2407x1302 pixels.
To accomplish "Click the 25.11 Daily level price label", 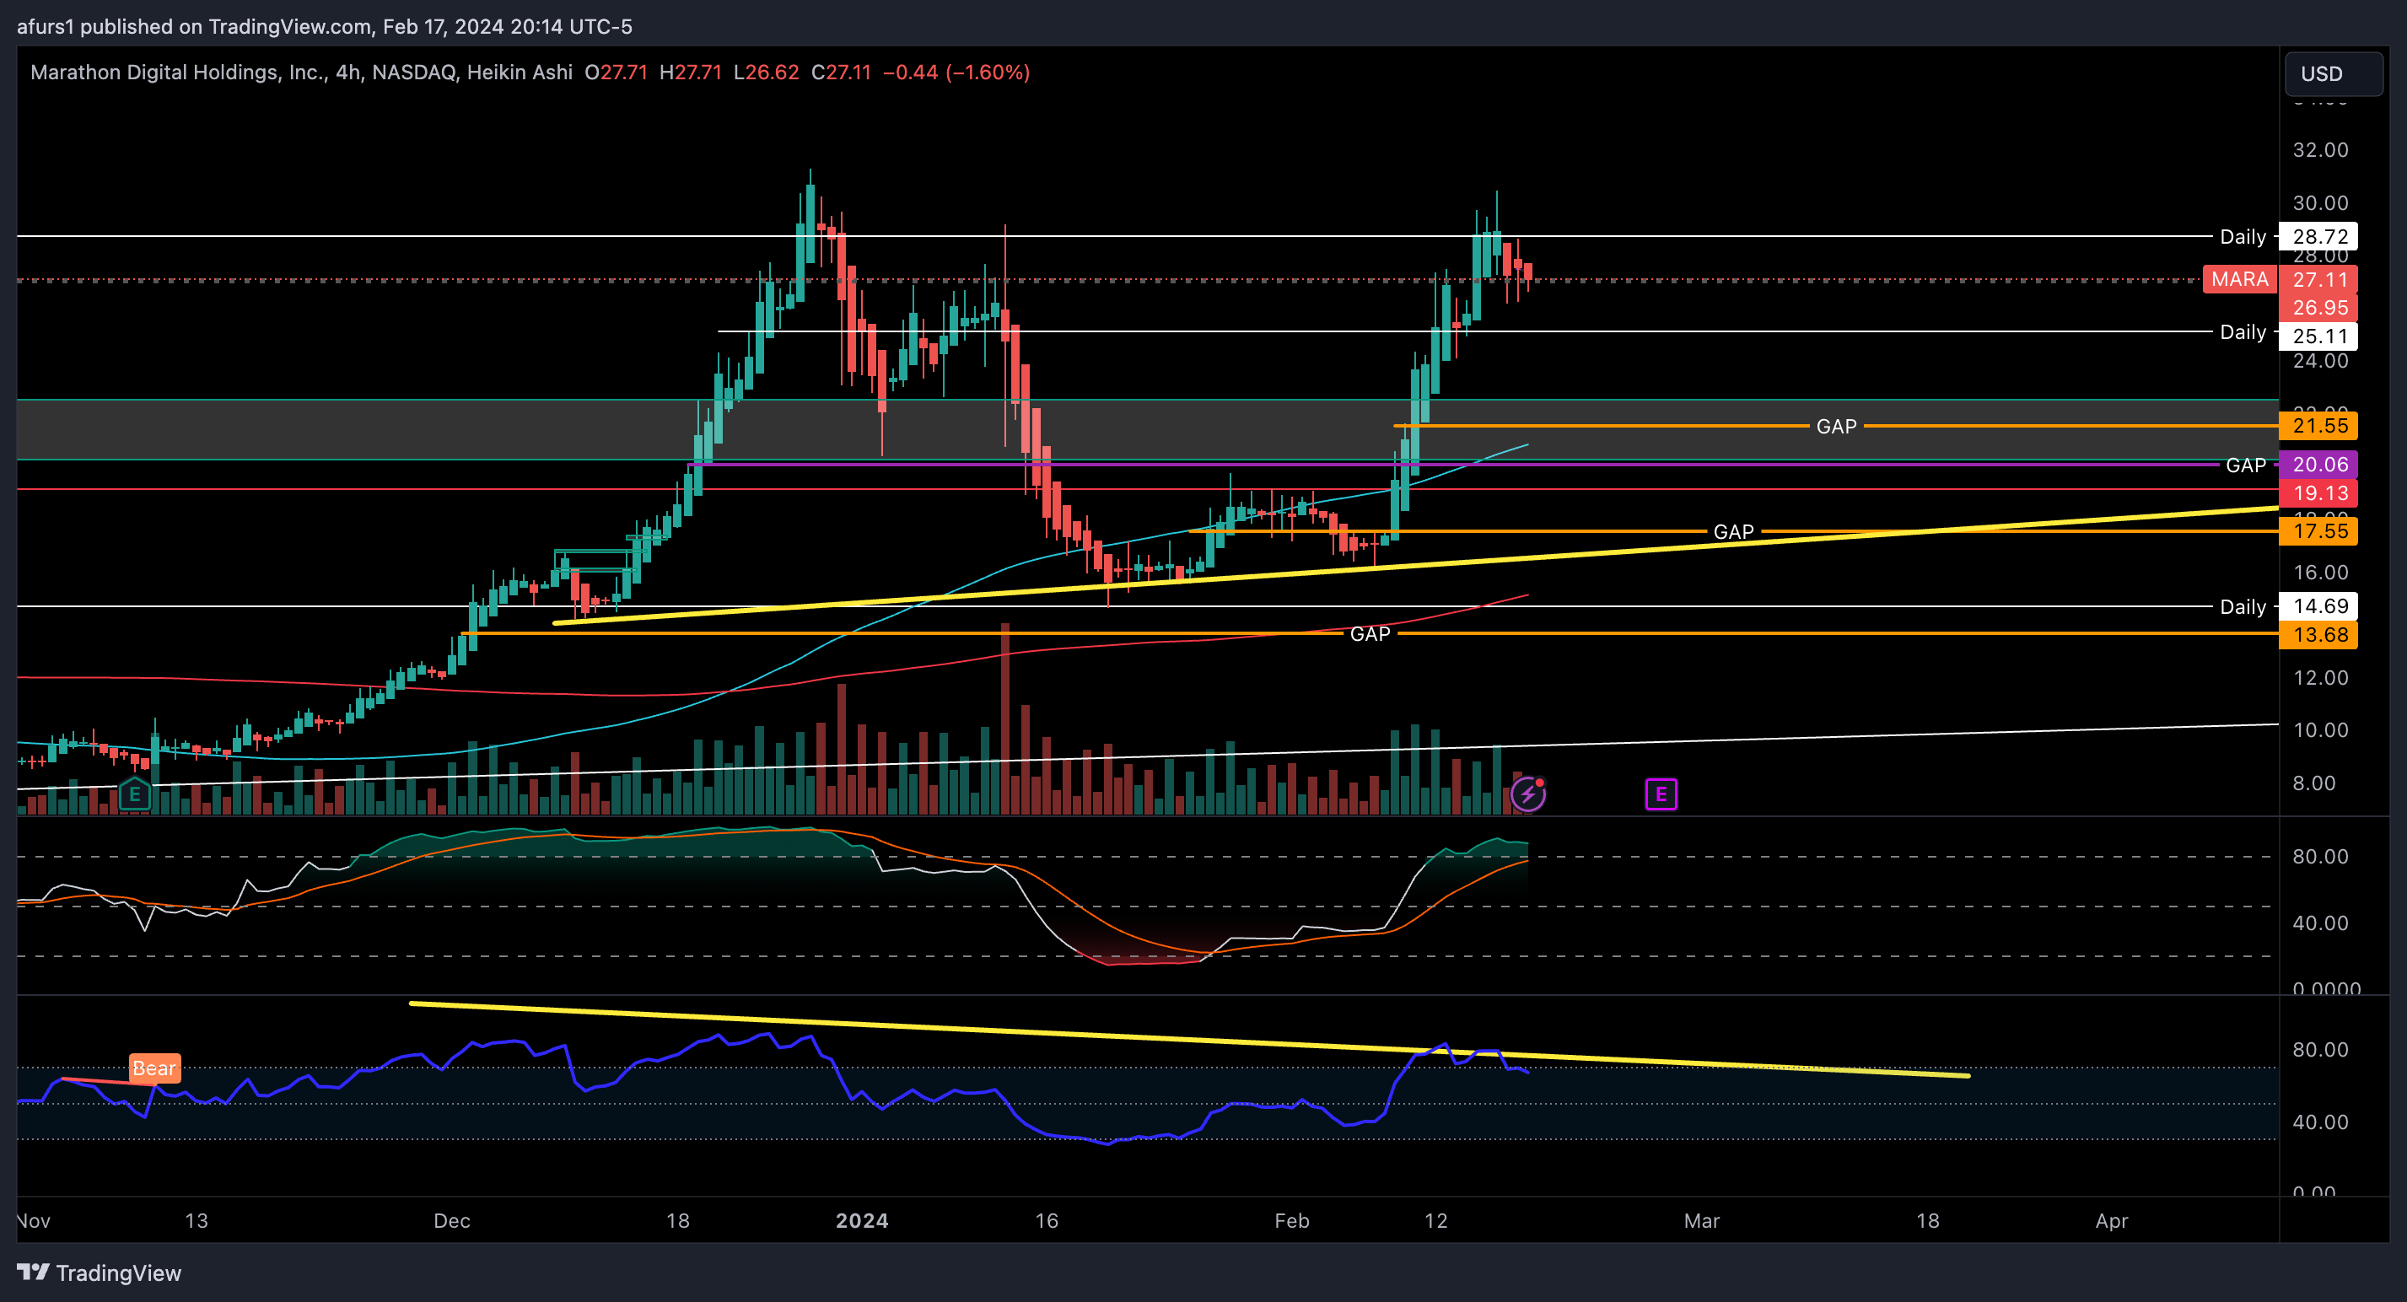I will tap(2319, 336).
